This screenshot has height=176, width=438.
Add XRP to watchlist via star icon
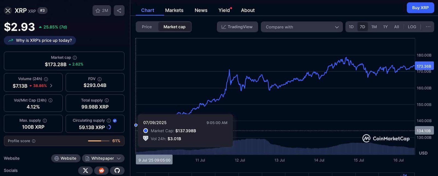(x=97, y=10)
